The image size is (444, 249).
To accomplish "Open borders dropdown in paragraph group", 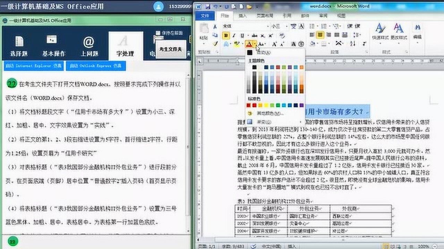I will [329, 43].
